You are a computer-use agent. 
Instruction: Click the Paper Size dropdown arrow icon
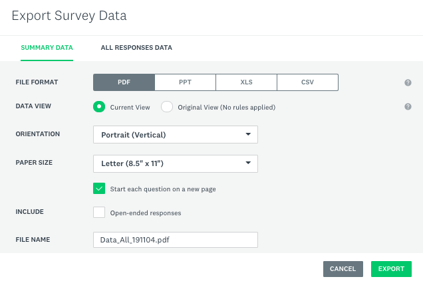pyautogui.click(x=248, y=163)
